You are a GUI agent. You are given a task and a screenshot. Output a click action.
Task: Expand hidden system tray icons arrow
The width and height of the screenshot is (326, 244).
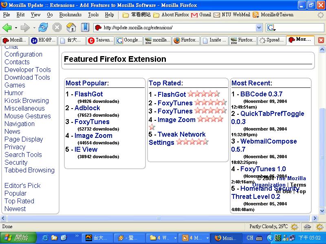[x=270, y=238]
